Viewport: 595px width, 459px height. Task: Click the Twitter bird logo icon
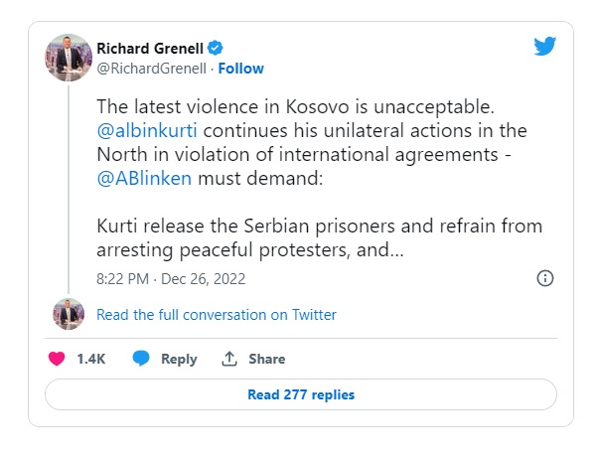tap(544, 46)
